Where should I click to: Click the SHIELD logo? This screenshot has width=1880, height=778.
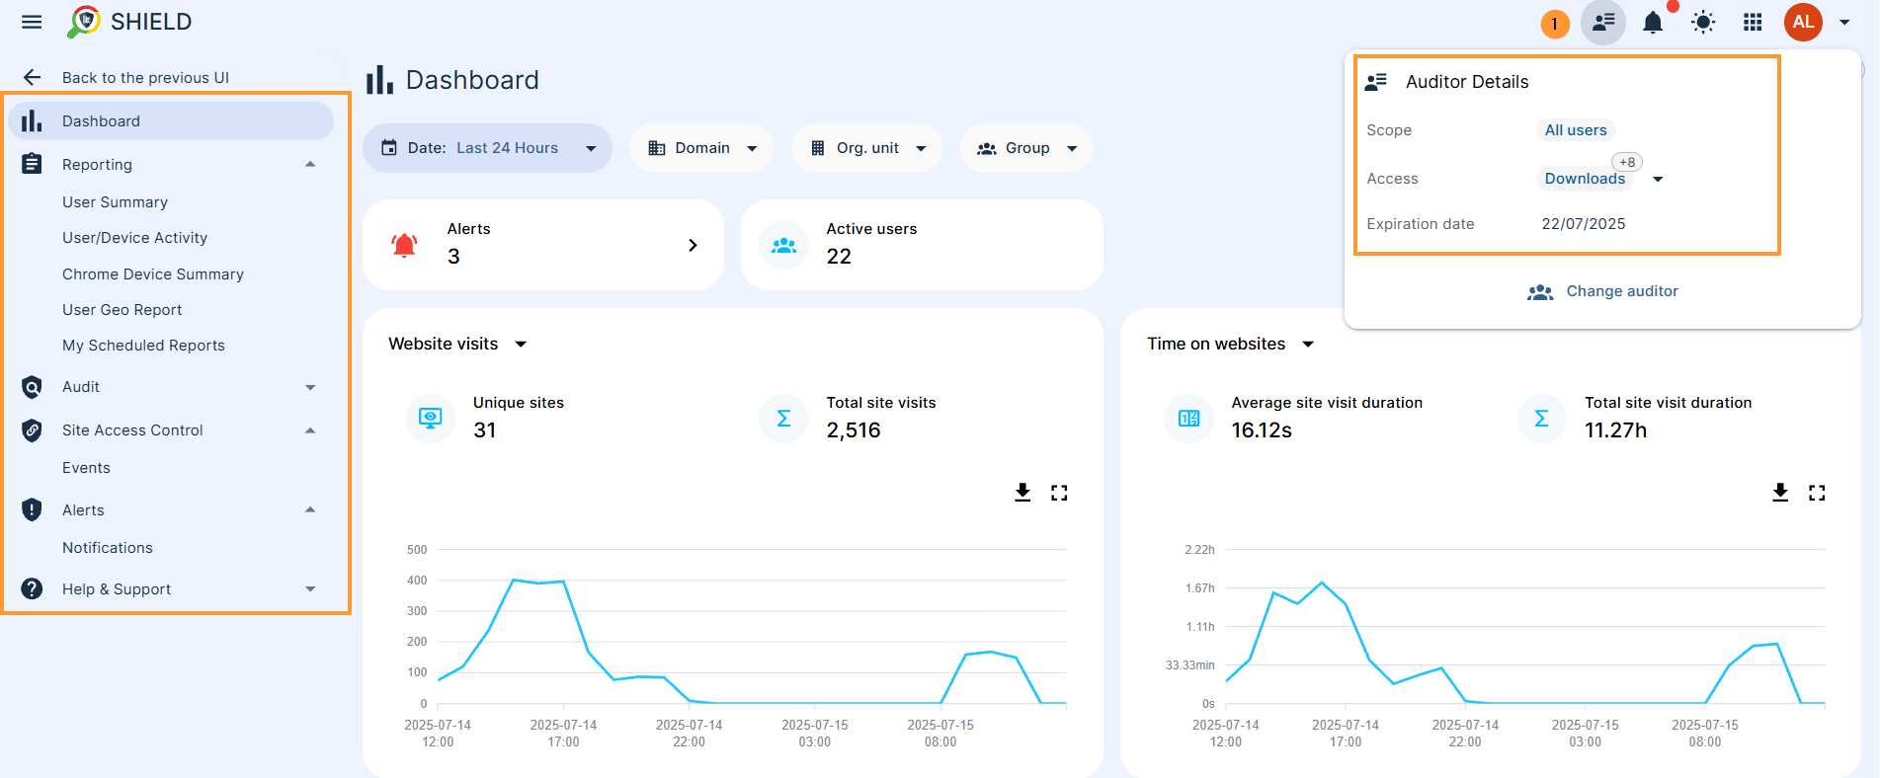[x=129, y=22]
